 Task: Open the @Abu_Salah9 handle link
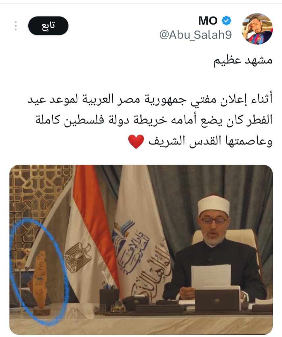tap(195, 35)
